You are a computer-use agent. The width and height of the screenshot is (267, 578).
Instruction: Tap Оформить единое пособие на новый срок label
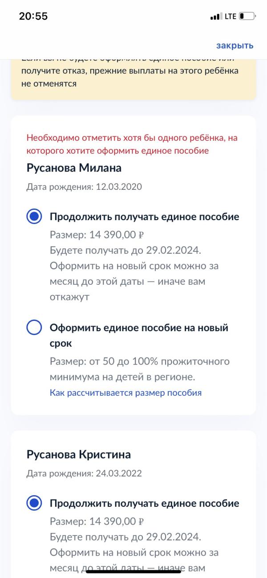point(139,336)
